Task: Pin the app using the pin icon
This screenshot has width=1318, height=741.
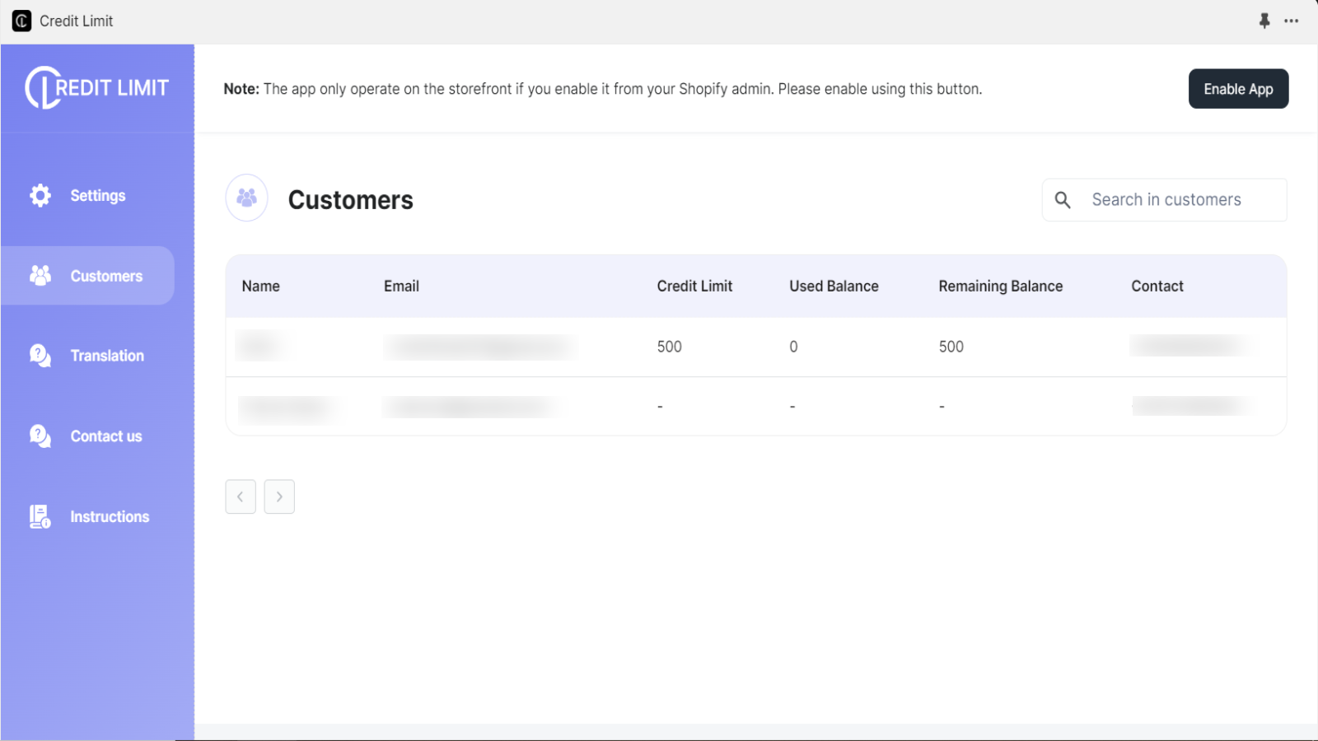Action: tap(1265, 21)
